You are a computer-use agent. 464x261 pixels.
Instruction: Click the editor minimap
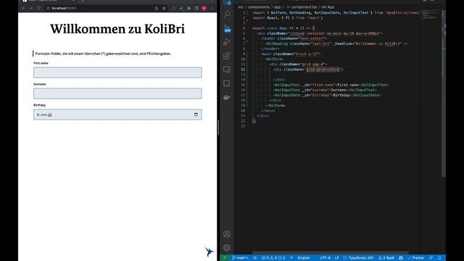(x=430, y=14)
